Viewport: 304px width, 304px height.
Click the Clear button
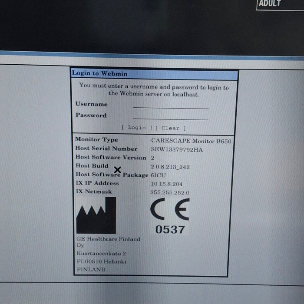tap(170, 128)
